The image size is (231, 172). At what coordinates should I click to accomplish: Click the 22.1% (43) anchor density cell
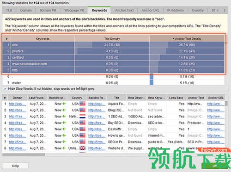[x=187, y=51]
